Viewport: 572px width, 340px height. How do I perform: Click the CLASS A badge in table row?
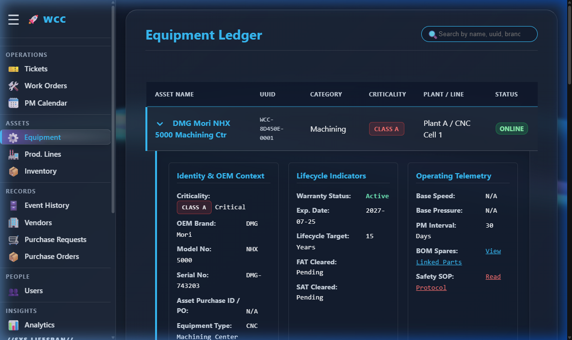click(386, 129)
